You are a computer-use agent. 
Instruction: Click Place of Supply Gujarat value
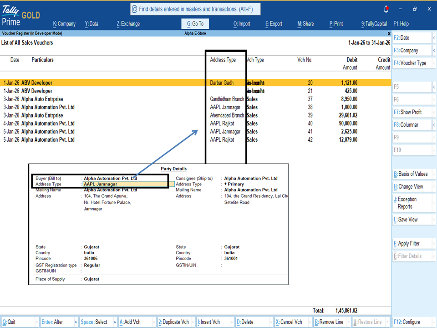(x=91, y=279)
